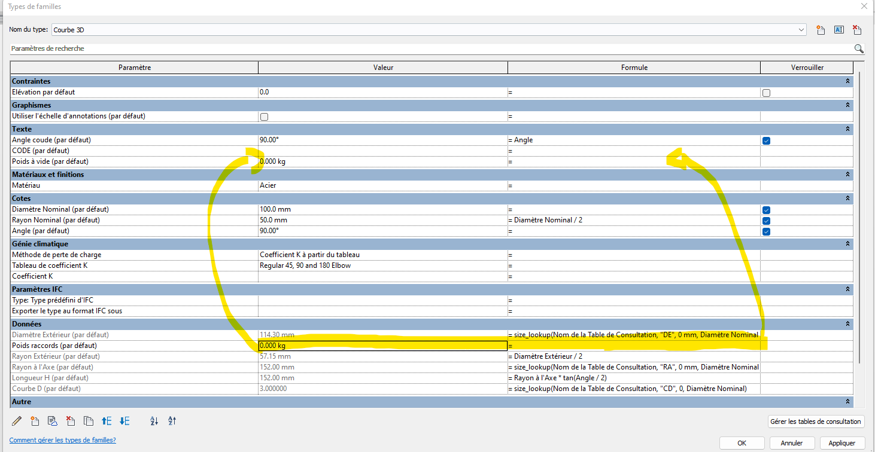Collapse the Contraintes section
Image resolution: width=875 pixels, height=452 pixels.
click(x=847, y=81)
